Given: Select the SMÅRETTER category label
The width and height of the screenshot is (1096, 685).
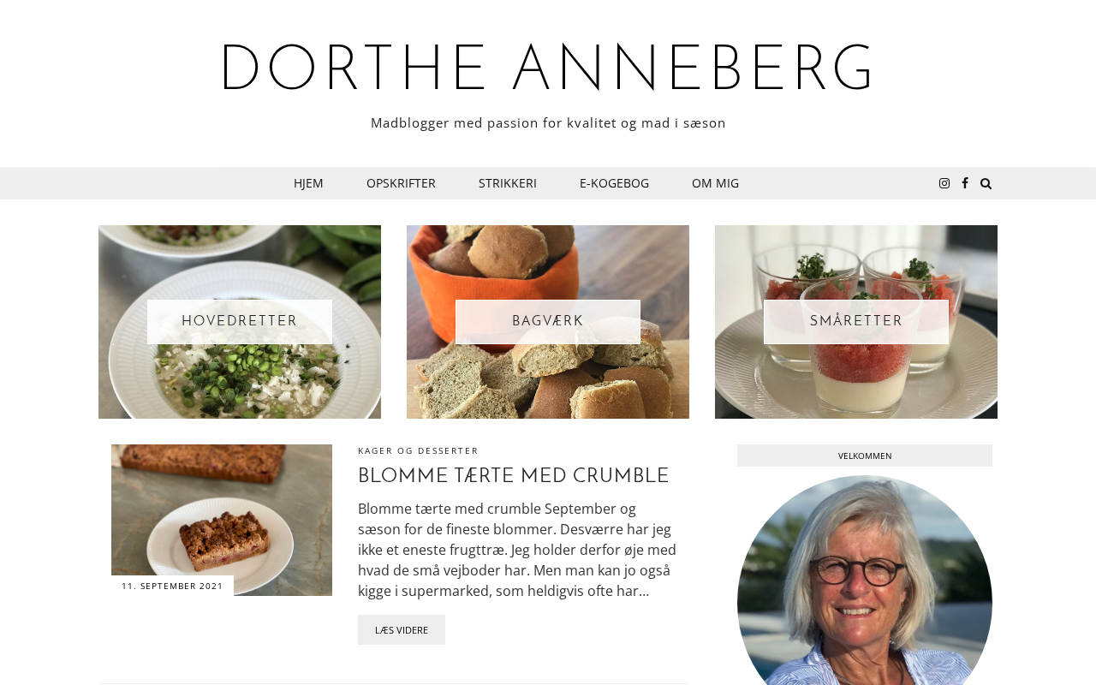Looking at the screenshot, I should (x=856, y=322).
